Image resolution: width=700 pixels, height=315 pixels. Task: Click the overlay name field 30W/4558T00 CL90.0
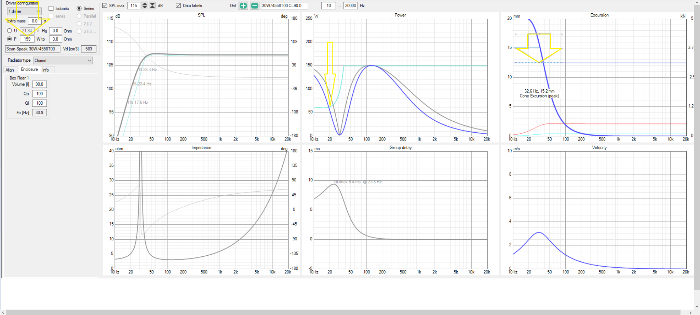pos(284,5)
